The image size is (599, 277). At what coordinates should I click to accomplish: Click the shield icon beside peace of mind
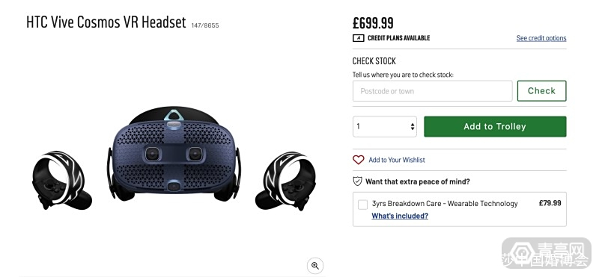tap(357, 181)
